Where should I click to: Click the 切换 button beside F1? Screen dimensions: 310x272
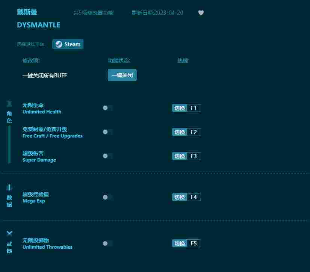point(180,108)
